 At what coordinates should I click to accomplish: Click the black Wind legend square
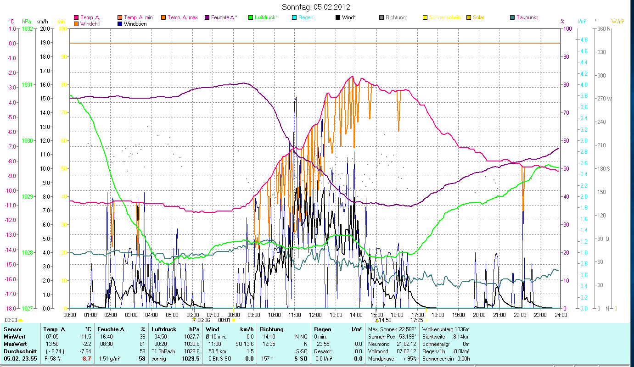338,18
